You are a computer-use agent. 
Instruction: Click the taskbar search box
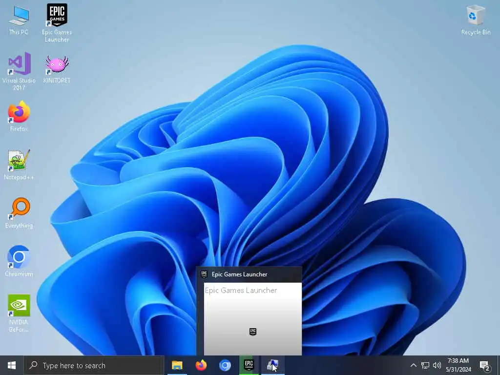94,365
